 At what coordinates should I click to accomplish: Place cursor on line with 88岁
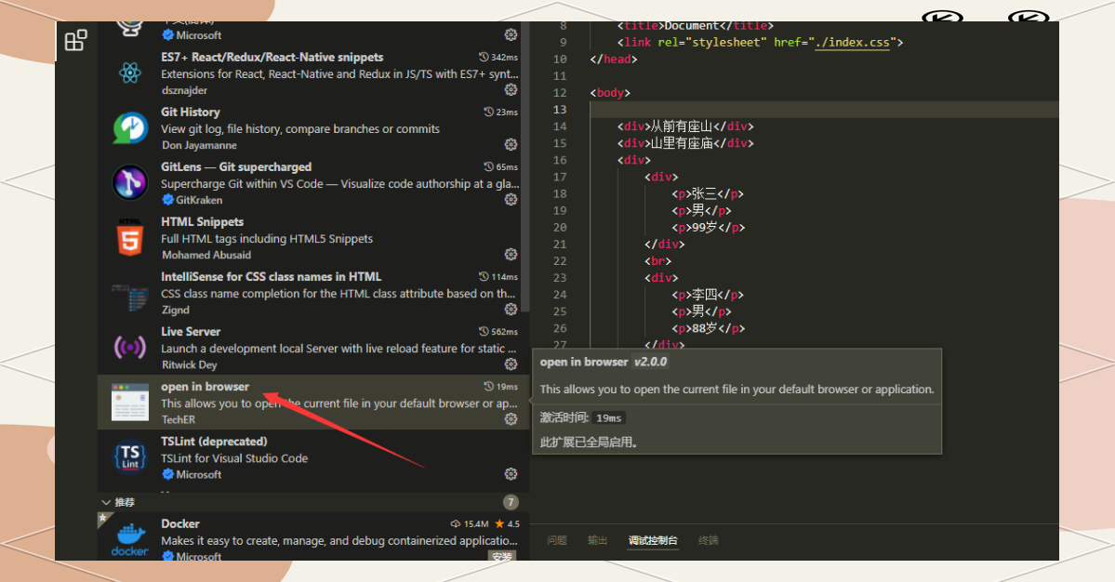709,328
